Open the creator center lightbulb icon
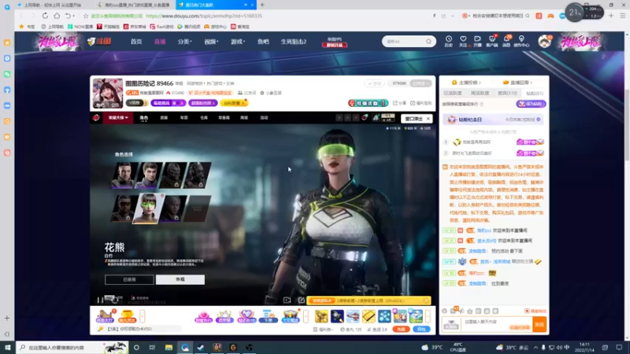Image resolution: width=630 pixels, height=354 pixels. tap(521, 41)
